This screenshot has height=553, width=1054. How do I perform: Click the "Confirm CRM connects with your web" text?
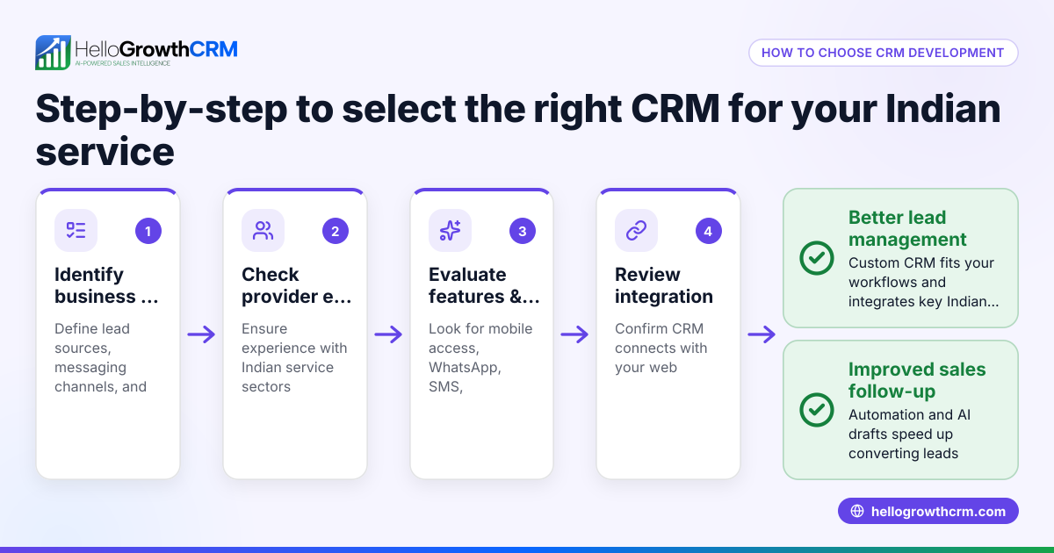(x=661, y=348)
